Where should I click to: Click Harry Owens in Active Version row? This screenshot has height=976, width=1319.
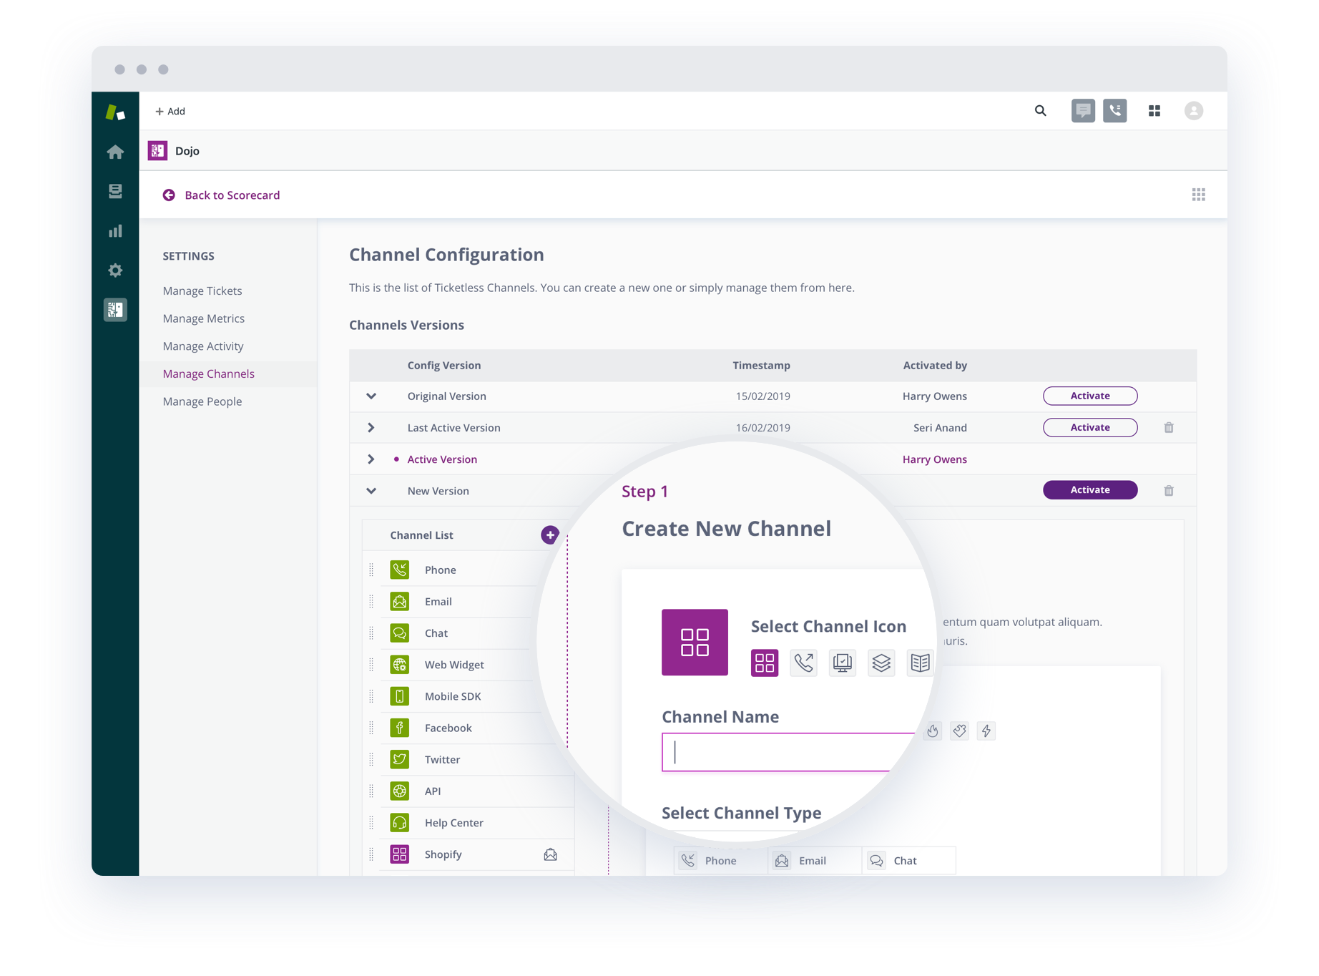[934, 459]
